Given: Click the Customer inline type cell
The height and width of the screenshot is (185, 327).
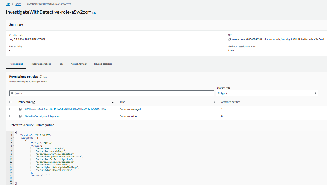Looking at the screenshot, I should pos(128,116).
